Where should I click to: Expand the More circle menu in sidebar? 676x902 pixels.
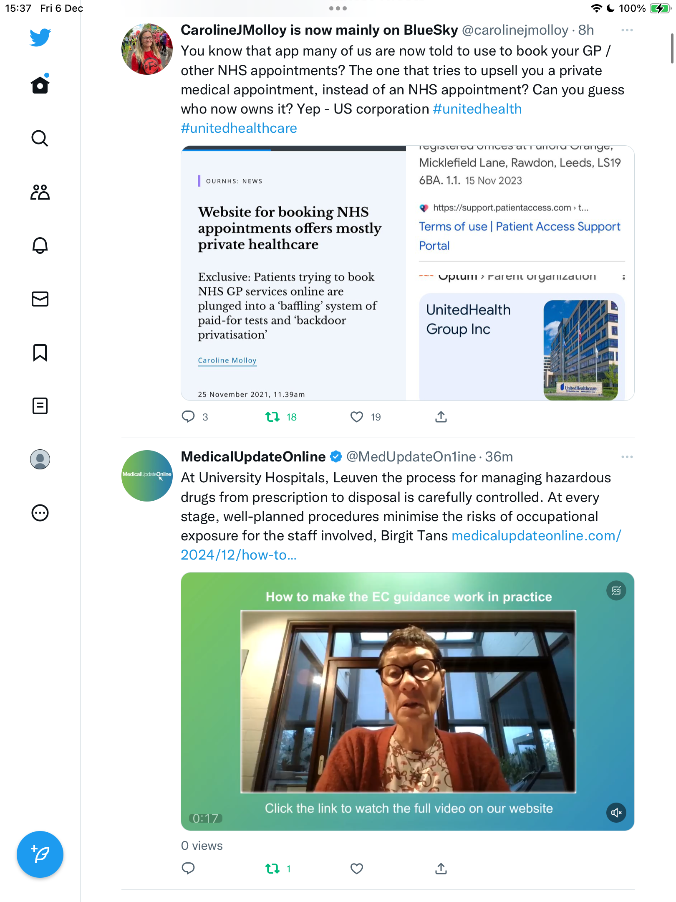point(40,513)
